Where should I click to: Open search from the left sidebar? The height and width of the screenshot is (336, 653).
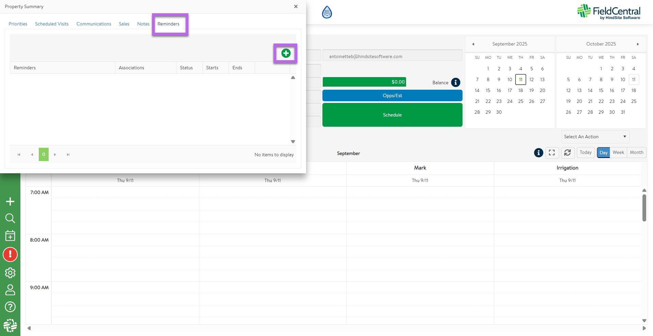10,218
